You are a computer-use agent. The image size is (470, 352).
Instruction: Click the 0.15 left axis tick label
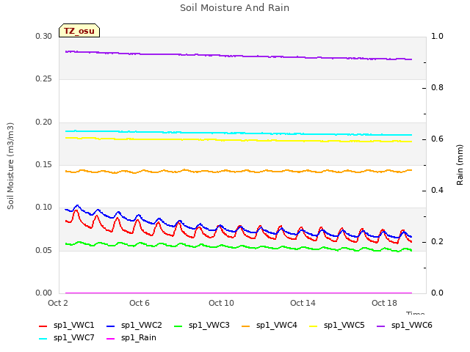pos(44,164)
